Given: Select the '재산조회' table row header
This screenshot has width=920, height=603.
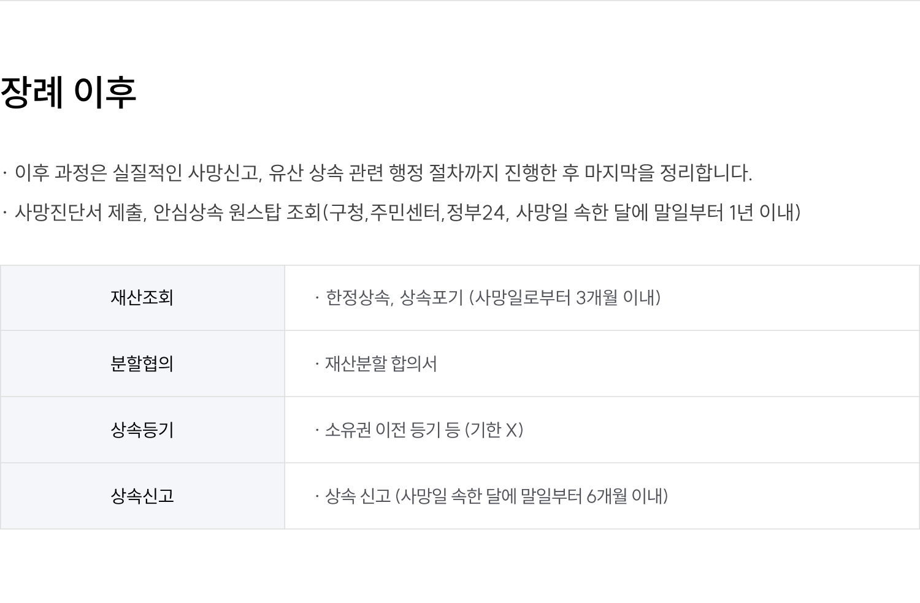Looking at the screenshot, I should 142,298.
